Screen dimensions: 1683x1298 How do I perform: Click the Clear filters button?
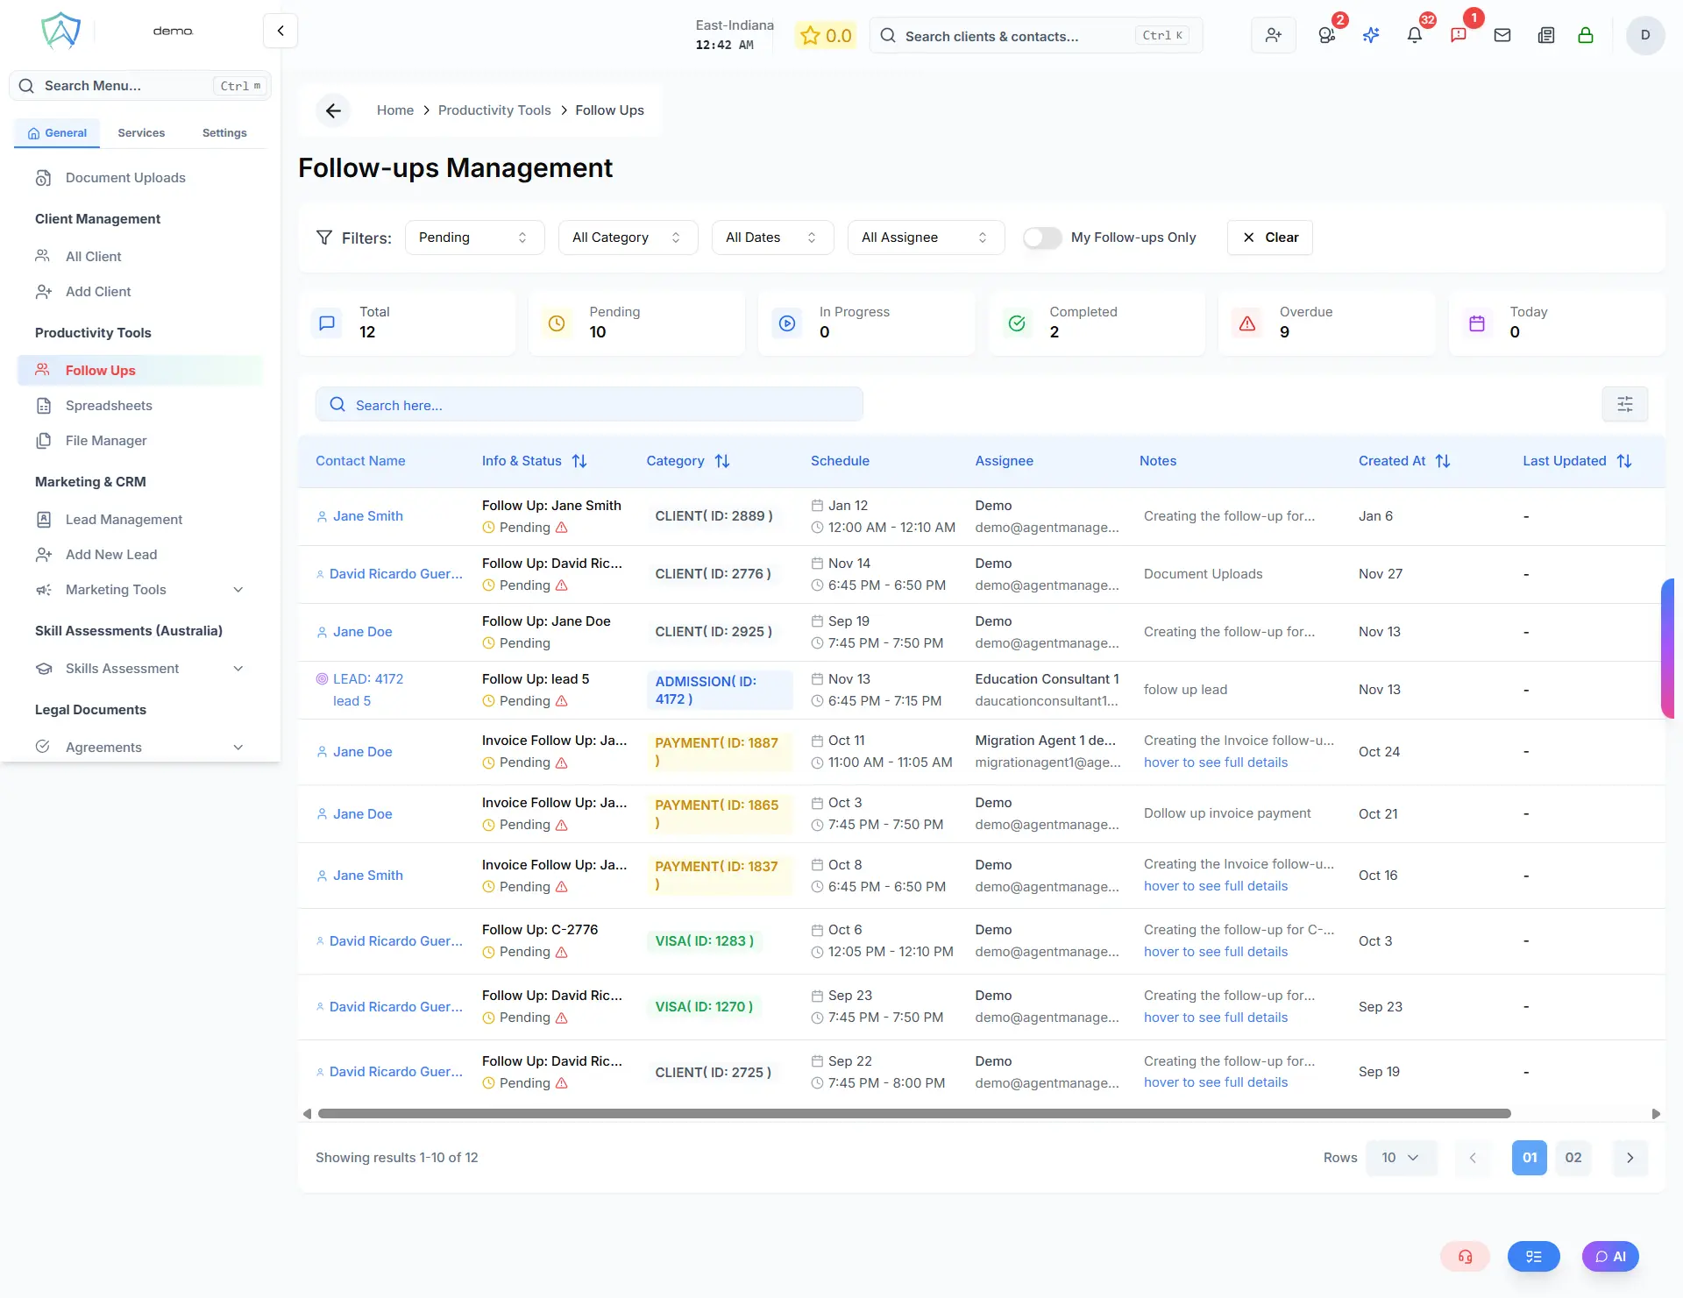point(1269,238)
